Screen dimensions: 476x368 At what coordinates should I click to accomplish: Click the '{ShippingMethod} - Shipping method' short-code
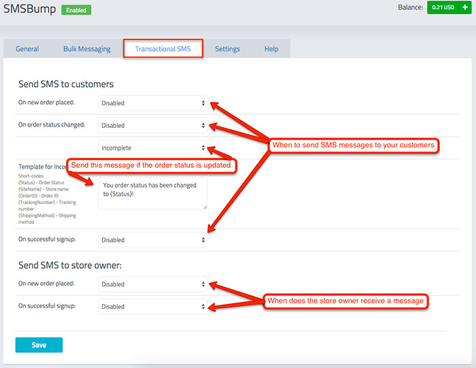point(47,218)
